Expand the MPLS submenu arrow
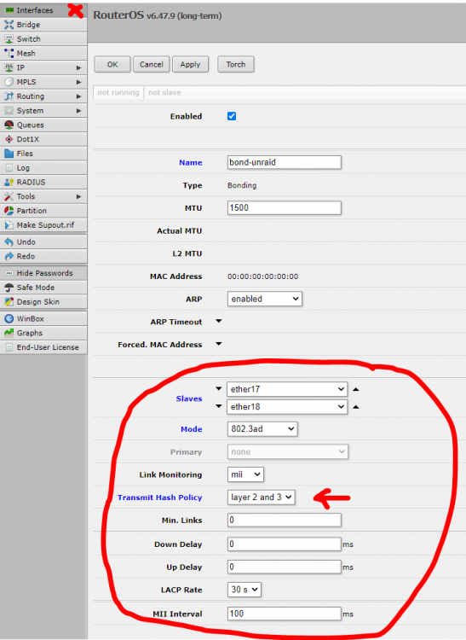The height and width of the screenshot is (640, 466). [79, 82]
